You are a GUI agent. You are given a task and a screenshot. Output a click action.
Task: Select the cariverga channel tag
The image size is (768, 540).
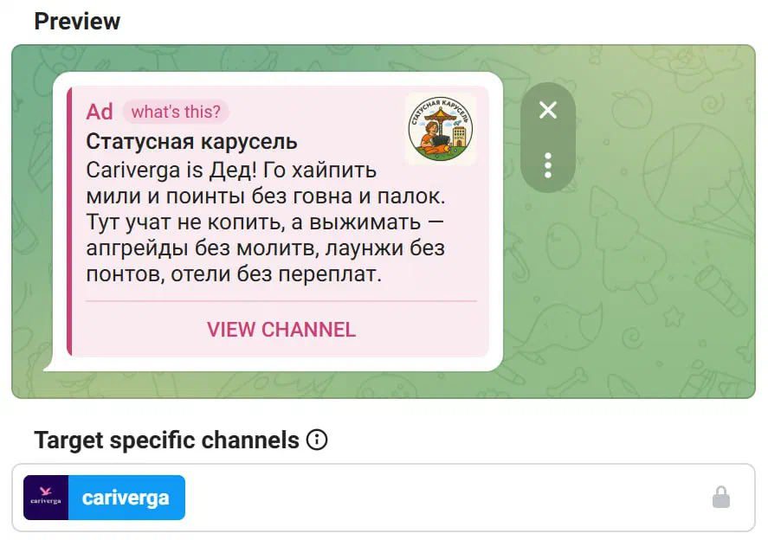point(104,498)
